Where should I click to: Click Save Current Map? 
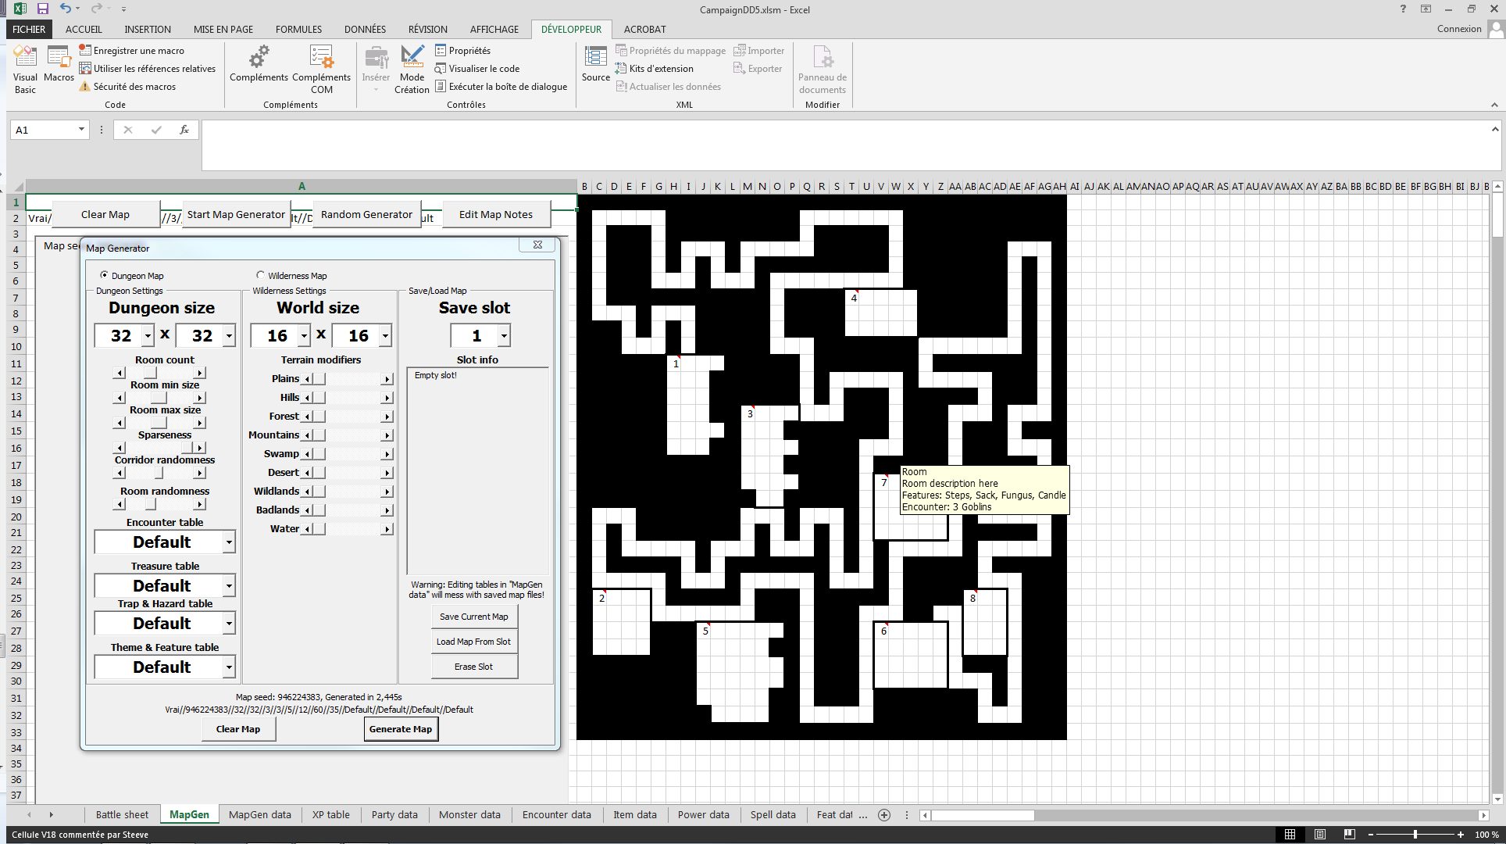pos(474,617)
